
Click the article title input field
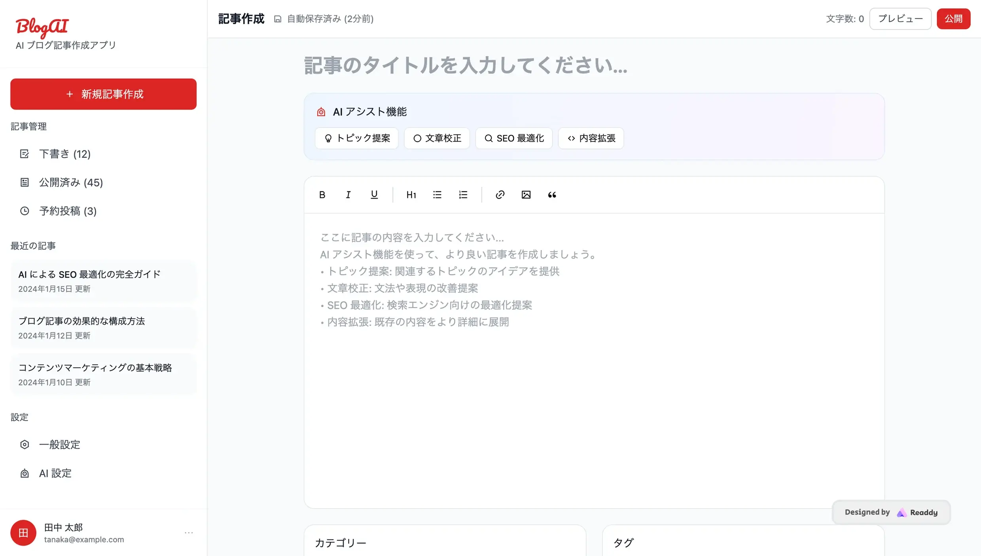[x=466, y=66]
